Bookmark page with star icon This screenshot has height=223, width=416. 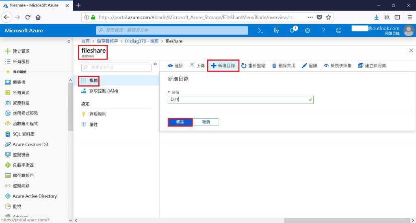click(328, 17)
